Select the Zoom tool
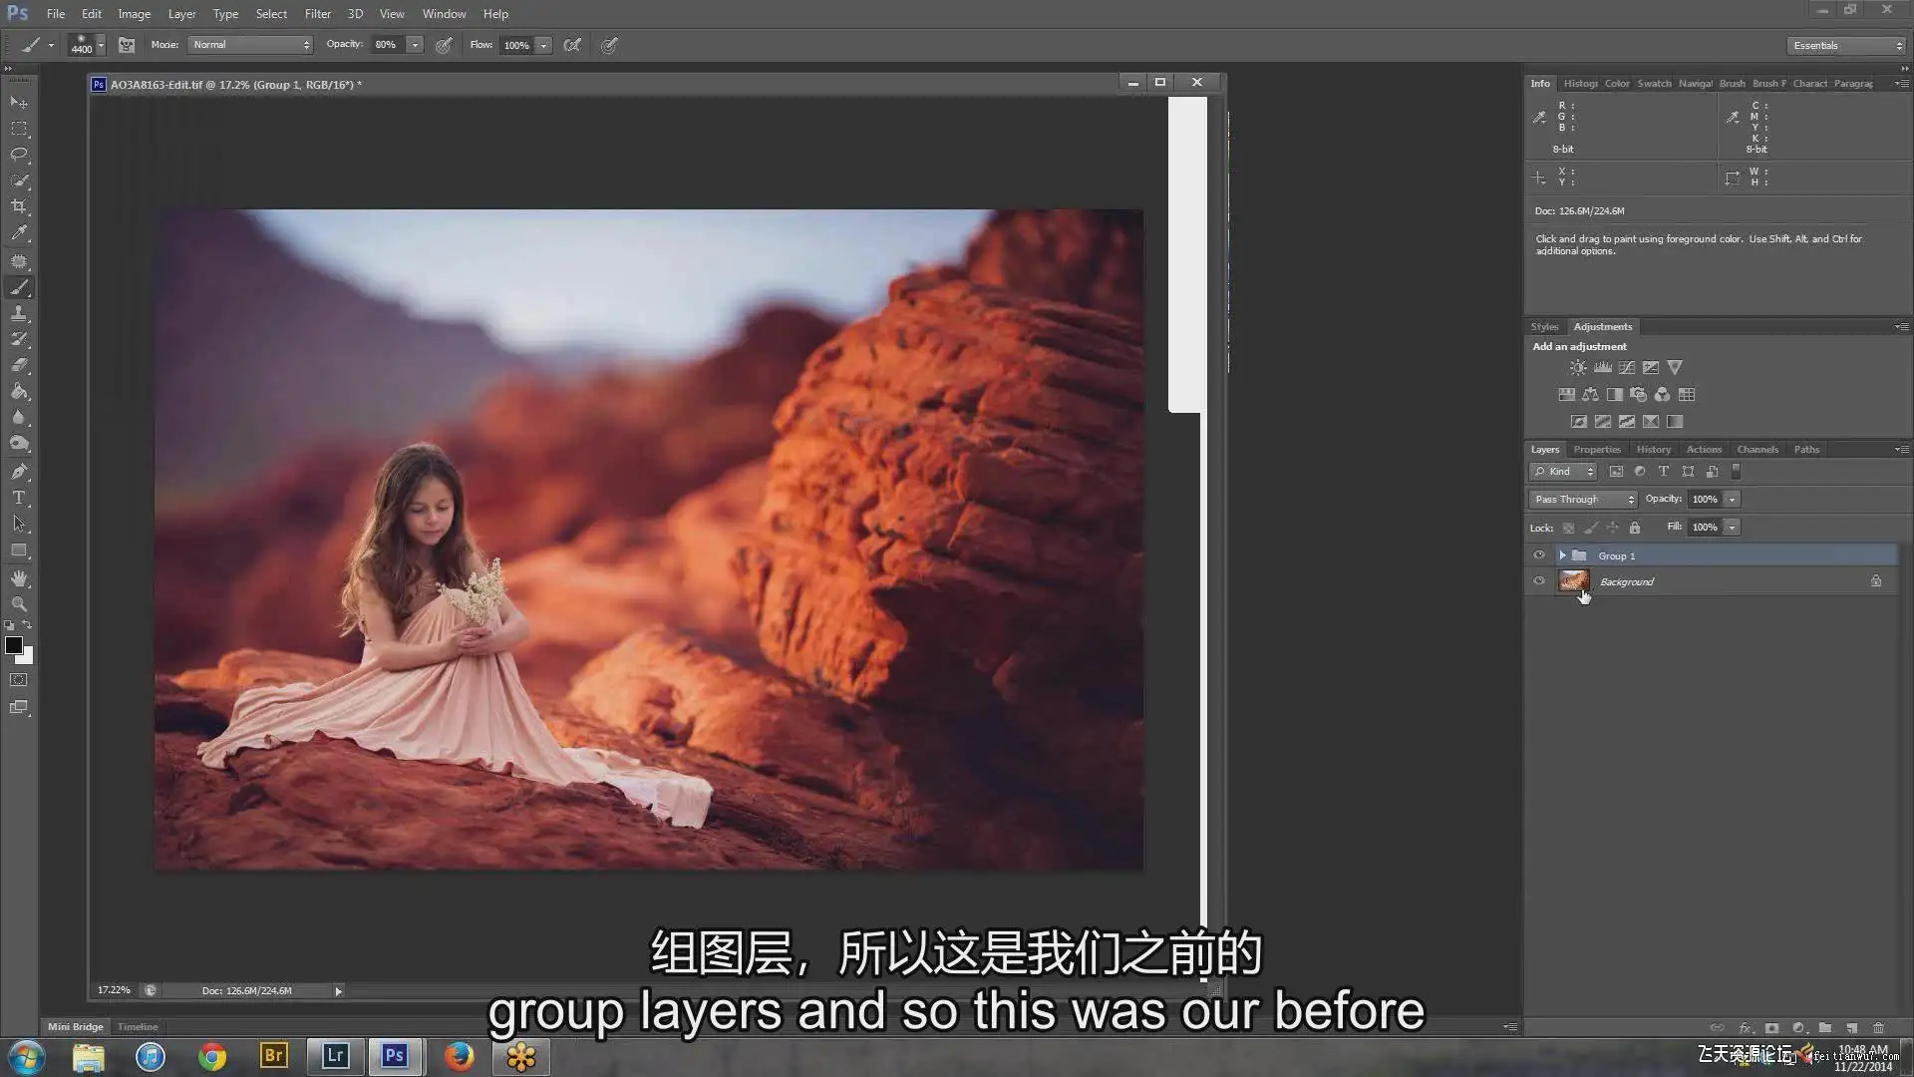 (x=19, y=604)
